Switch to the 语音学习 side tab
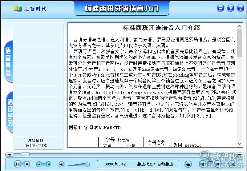Viewport: 247px width, 171px height. (10, 112)
